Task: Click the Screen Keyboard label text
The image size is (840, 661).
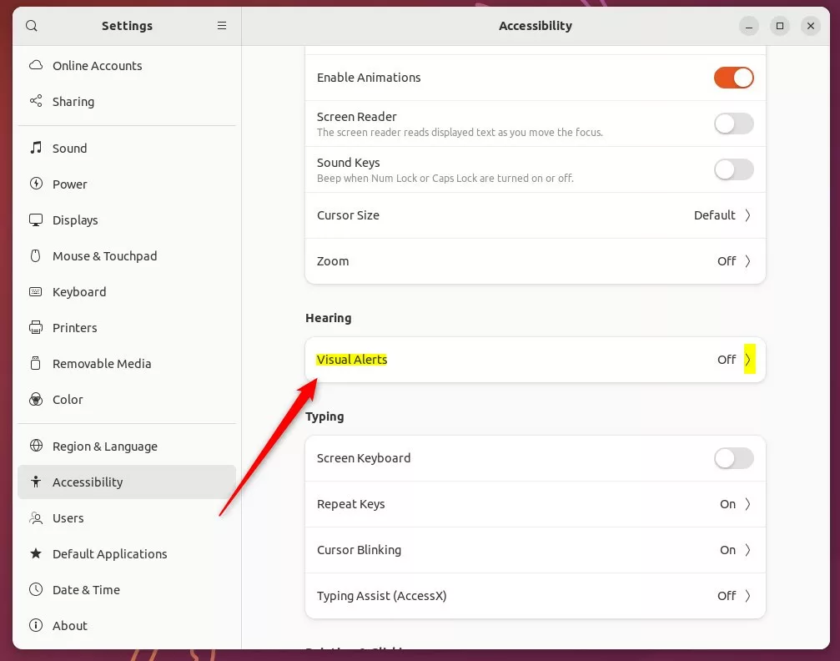Action: [x=364, y=458]
